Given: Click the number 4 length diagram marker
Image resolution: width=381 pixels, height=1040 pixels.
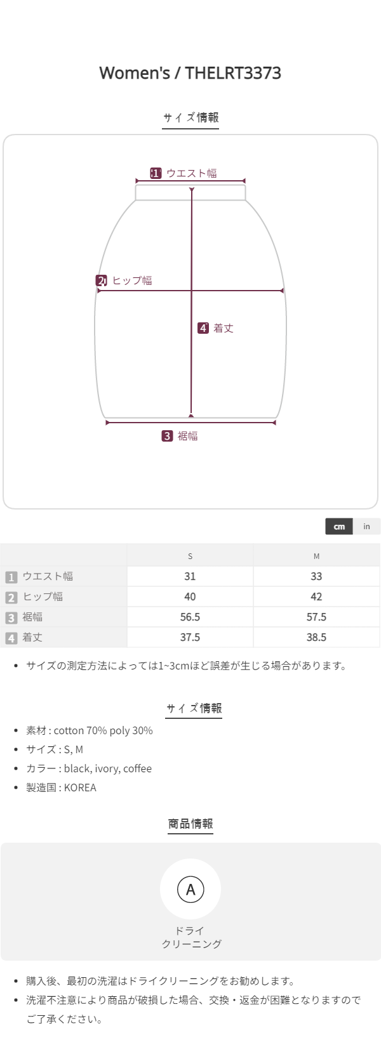Looking at the screenshot, I should point(203,328).
